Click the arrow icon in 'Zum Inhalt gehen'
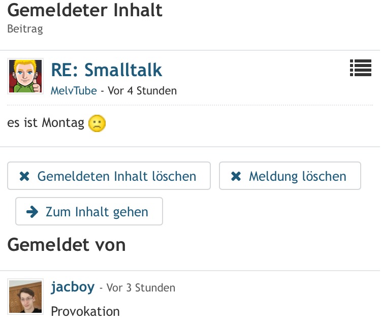The image size is (381, 325). tap(32, 212)
